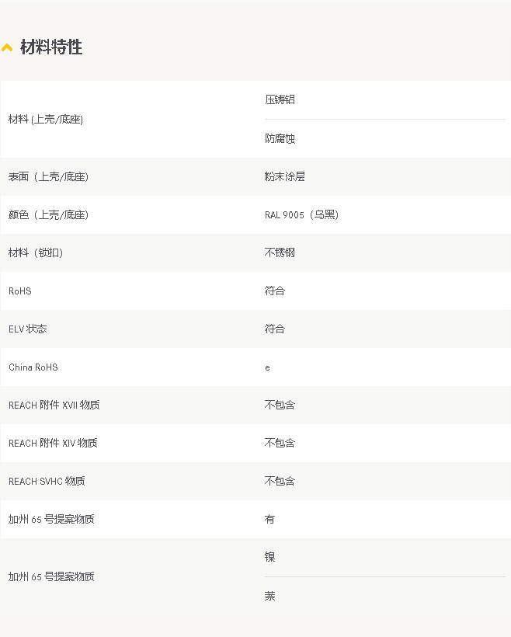Collapse the 材料特性 section chevron
The height and width of the screenshot is (637, 511).
pos(7,48)
